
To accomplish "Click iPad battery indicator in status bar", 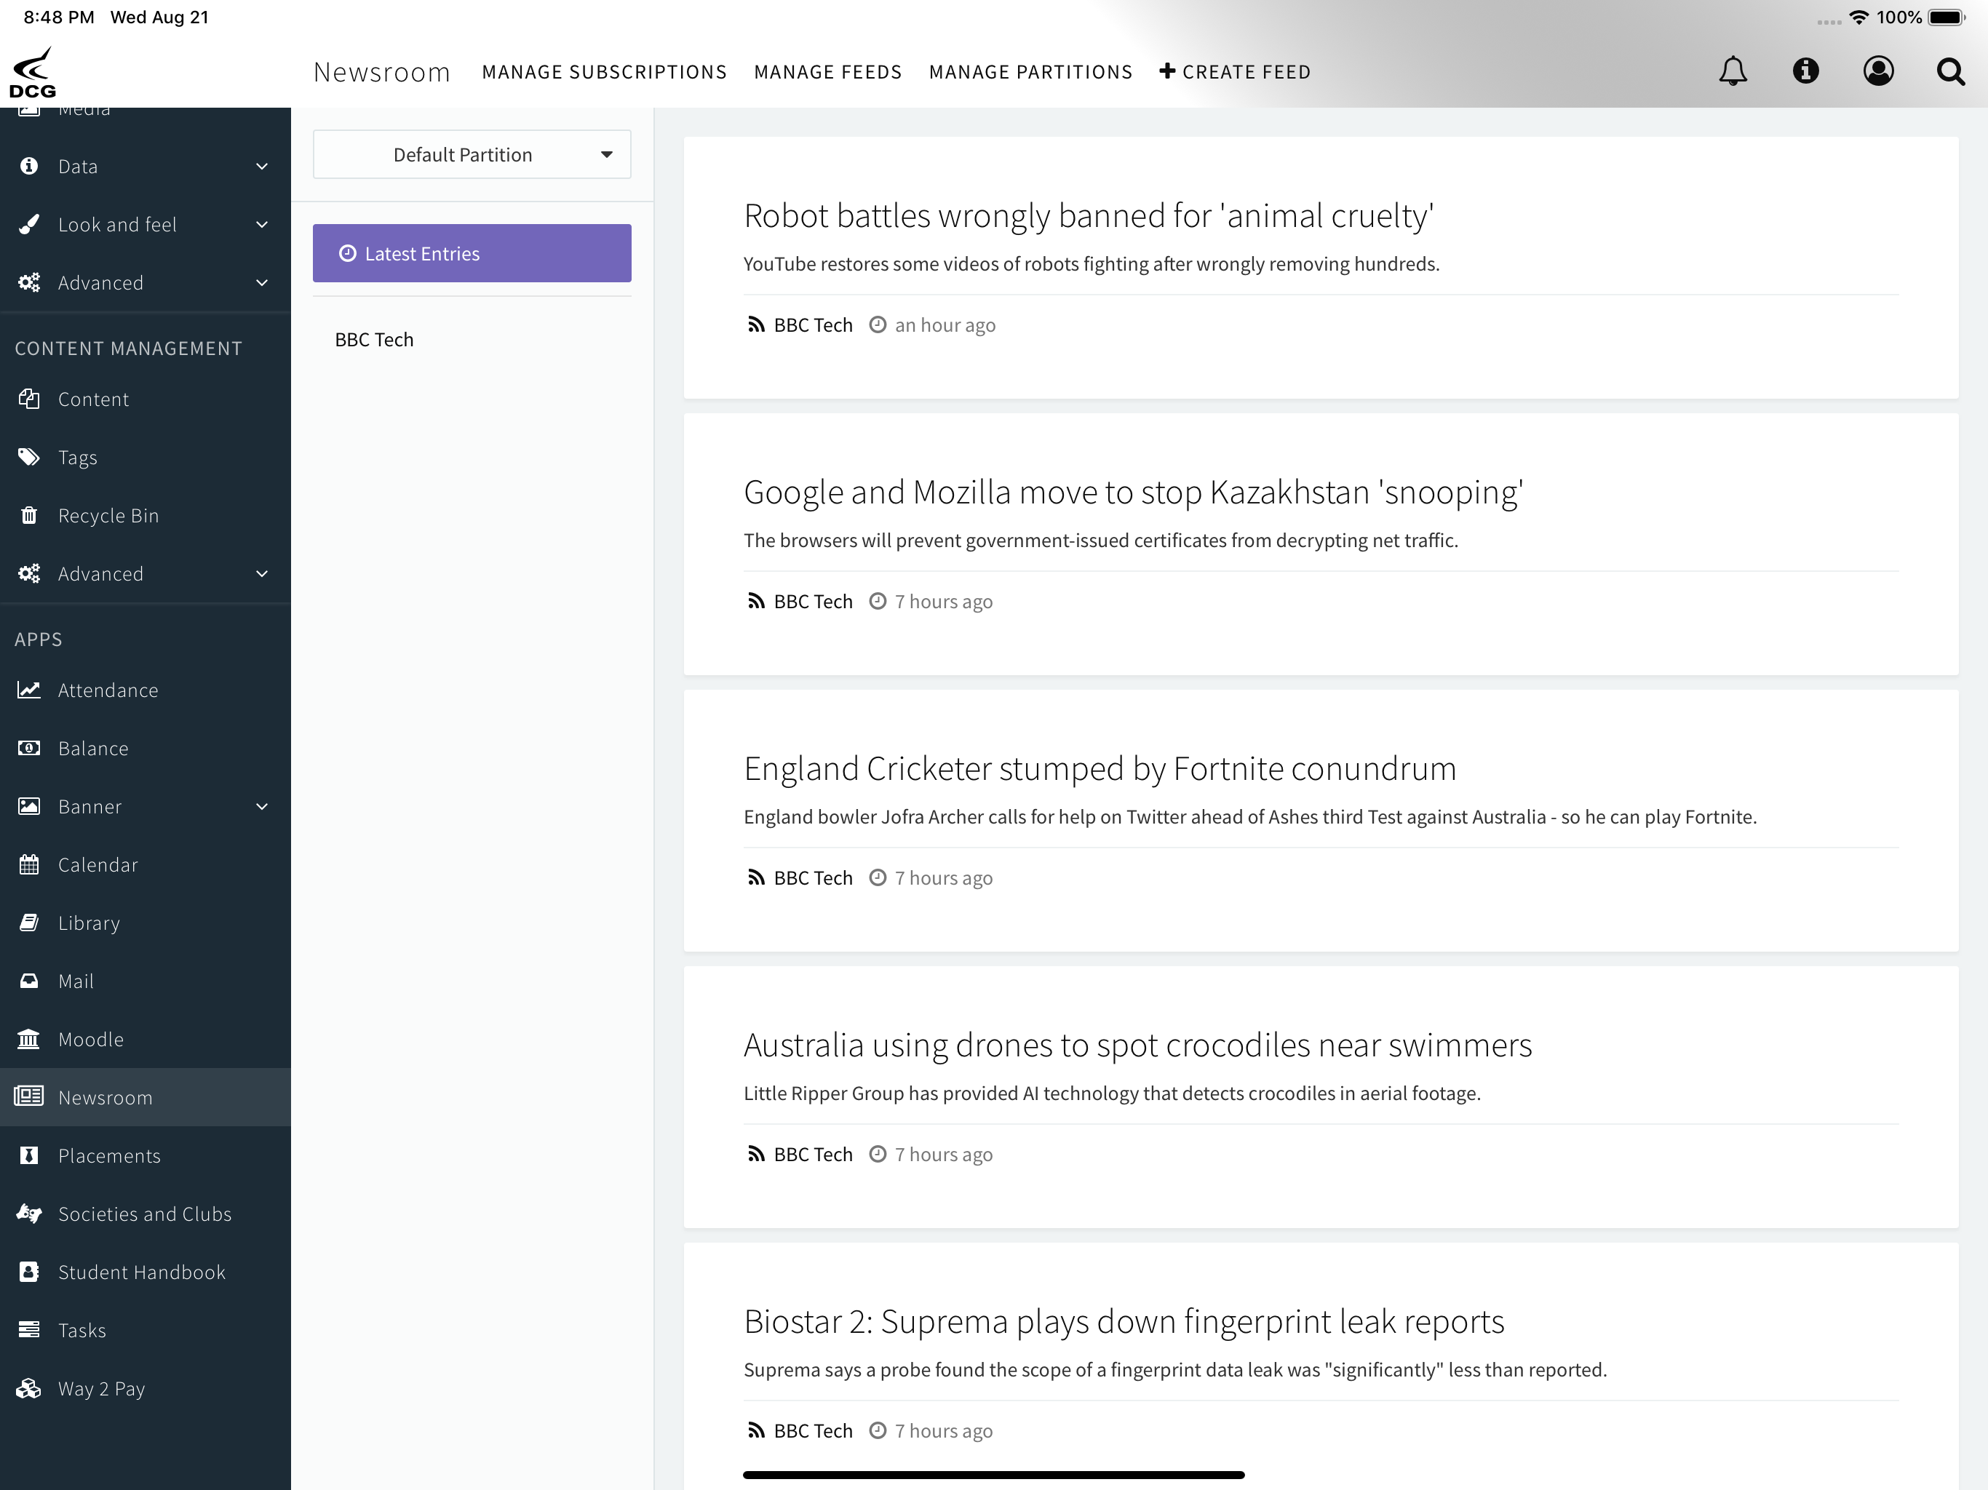I will coord(1947,17).
